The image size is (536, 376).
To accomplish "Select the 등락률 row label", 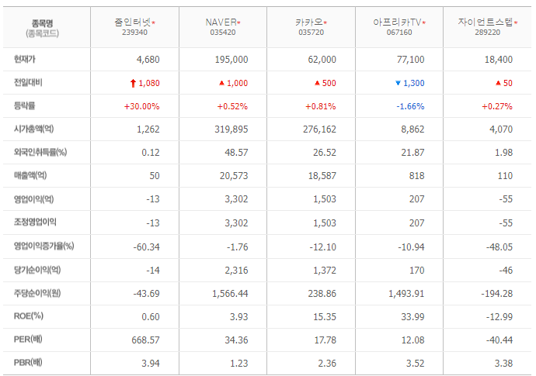I will 25,105.
